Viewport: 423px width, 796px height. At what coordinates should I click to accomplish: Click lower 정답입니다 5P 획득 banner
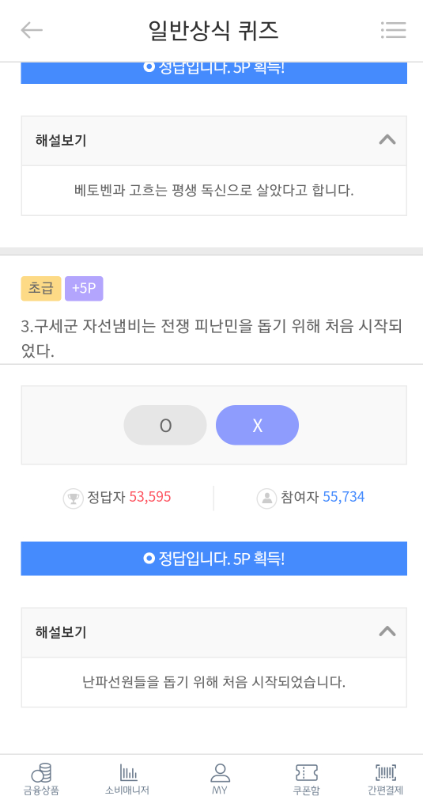[214, 559]
